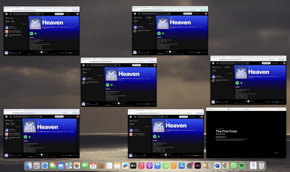The height and width of the screenshot is (172, 290).
Task: Click the profile avatar in the top-right window
Action: 206,14
